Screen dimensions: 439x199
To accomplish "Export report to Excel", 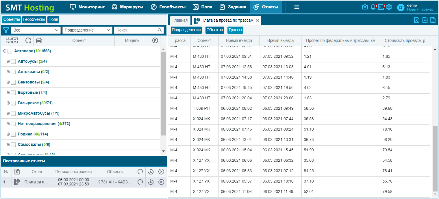I will pyautogui.click(x=417, y=20).
